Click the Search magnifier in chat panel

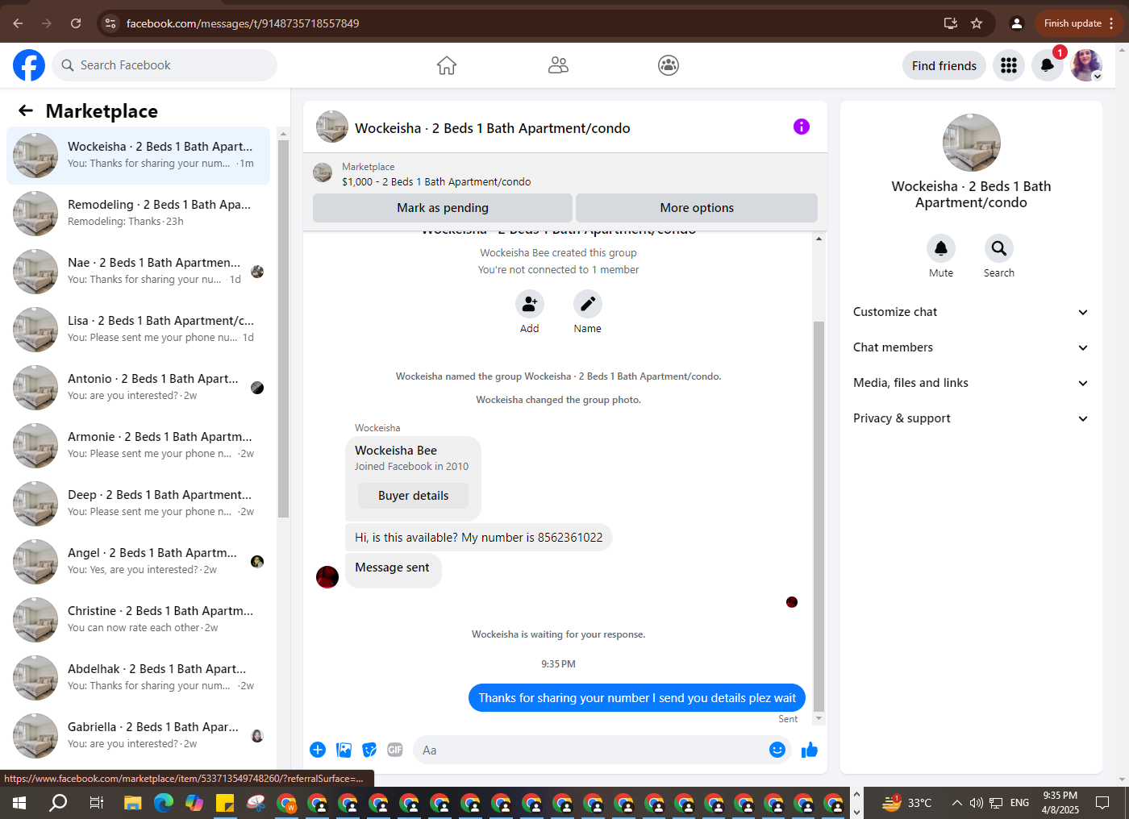999,248
